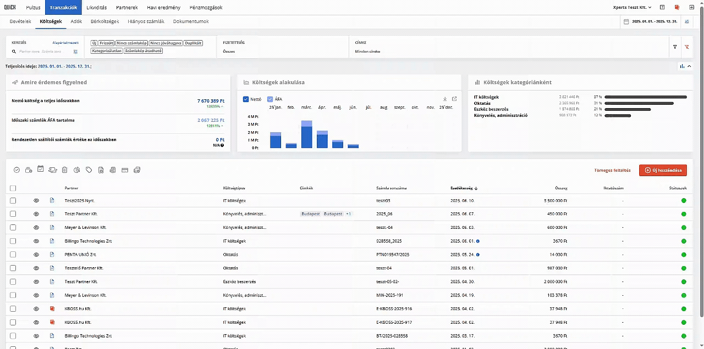Open the Pulzus menu
Image resolution: width=704 pixels, height=349 pixels.
click(x=33, y=7)
